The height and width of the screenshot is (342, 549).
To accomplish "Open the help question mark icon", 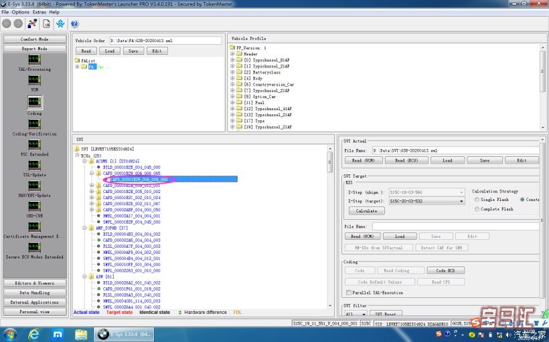I will click(x=74, y=23).
